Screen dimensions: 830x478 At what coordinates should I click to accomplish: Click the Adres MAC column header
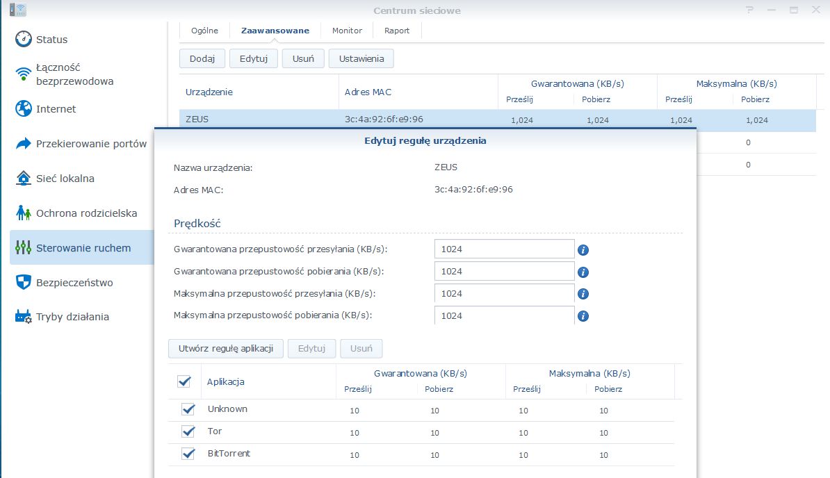(368, 92)
